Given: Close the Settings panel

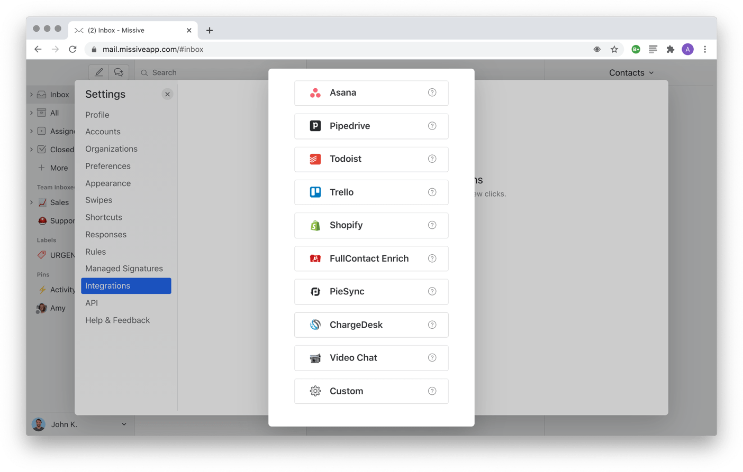Looking at the screenshot, I should (x=167, y=94).
